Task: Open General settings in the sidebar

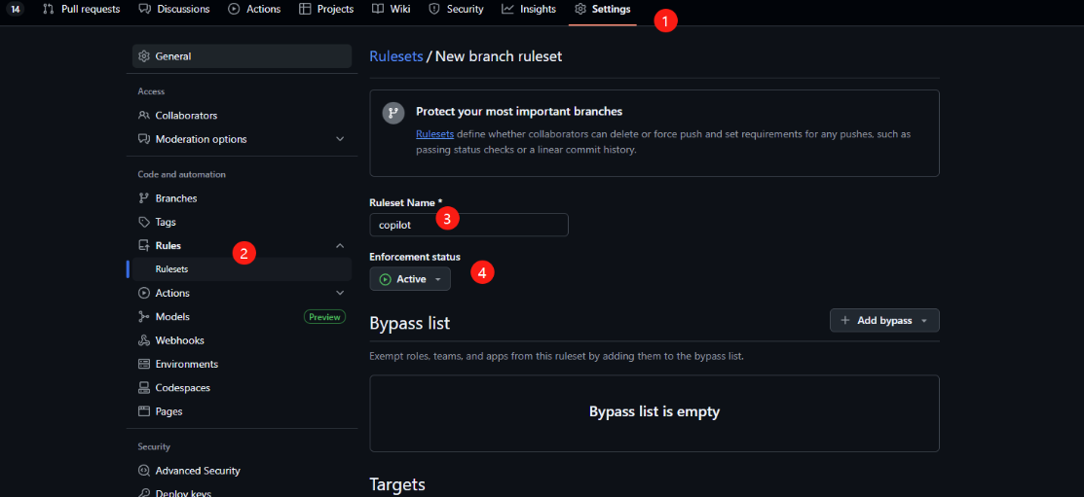Action: [x=242, y=55]
